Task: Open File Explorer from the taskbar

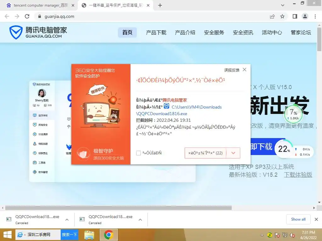Action: click(89, 235)
